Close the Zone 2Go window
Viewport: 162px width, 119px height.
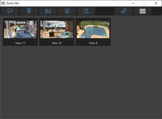point(156,3)
